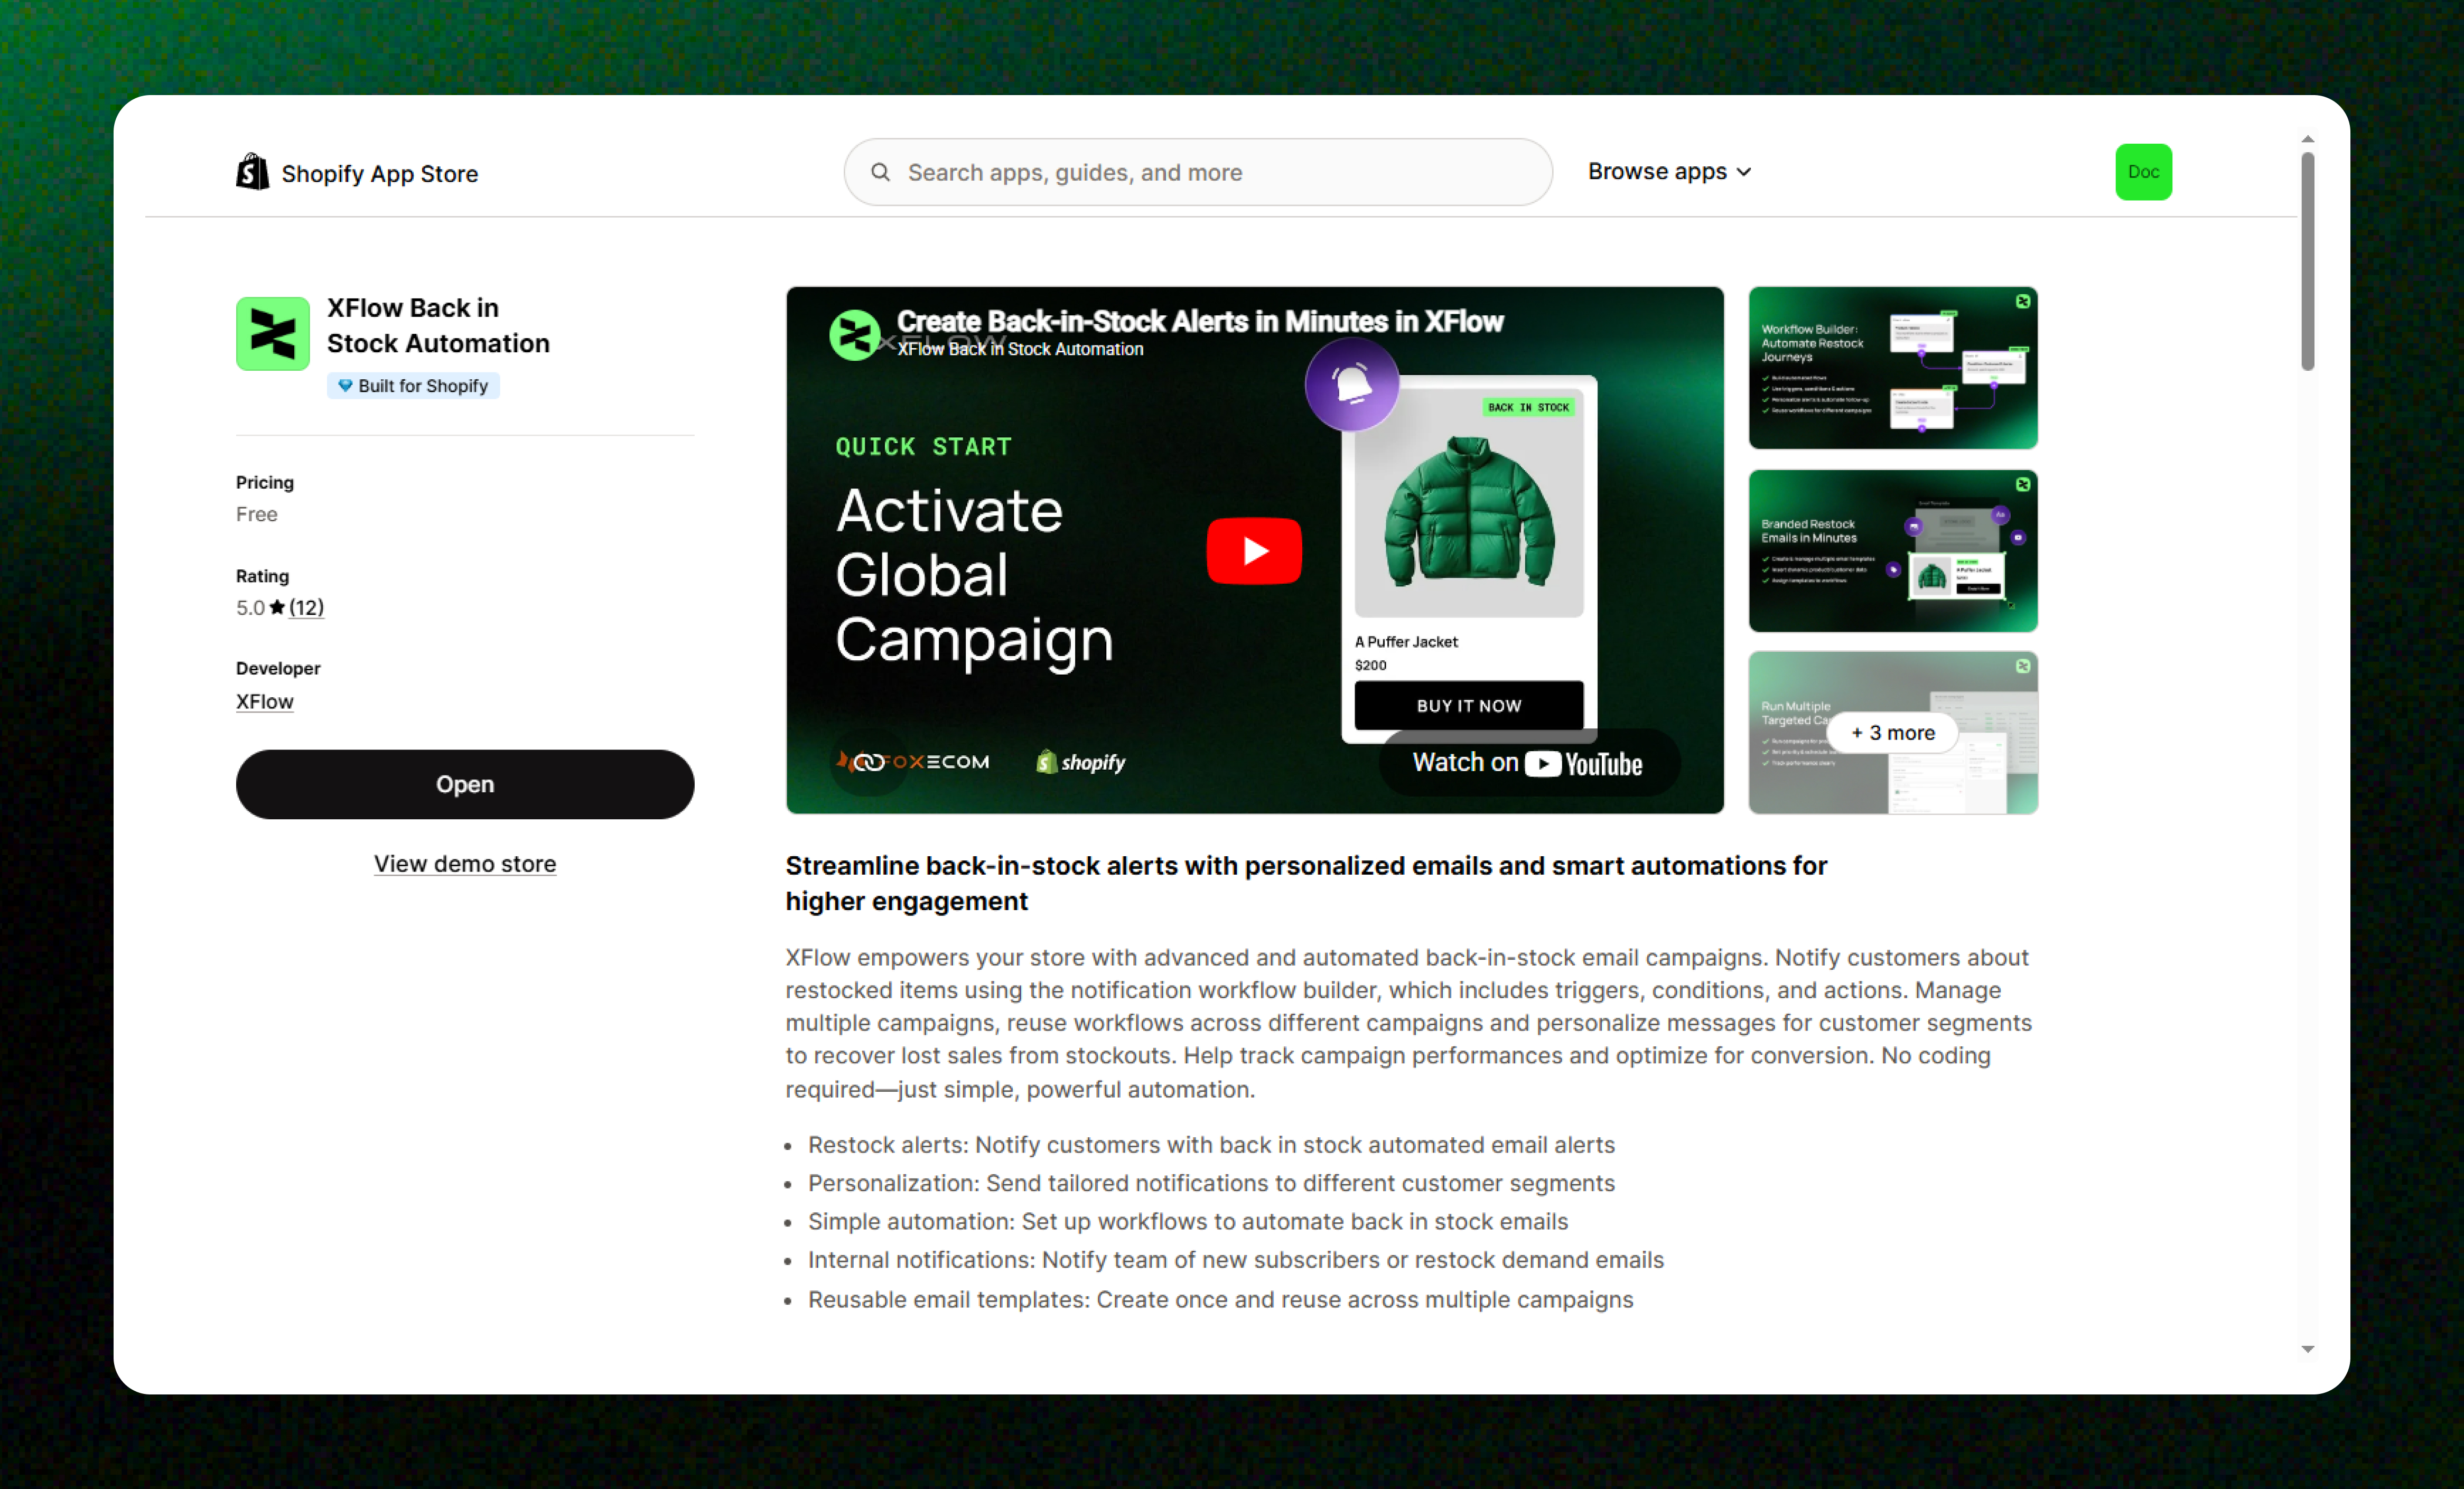Click the green Doc account avatar
The height and width of the screenshot is (1489, 2464).
2143,172
